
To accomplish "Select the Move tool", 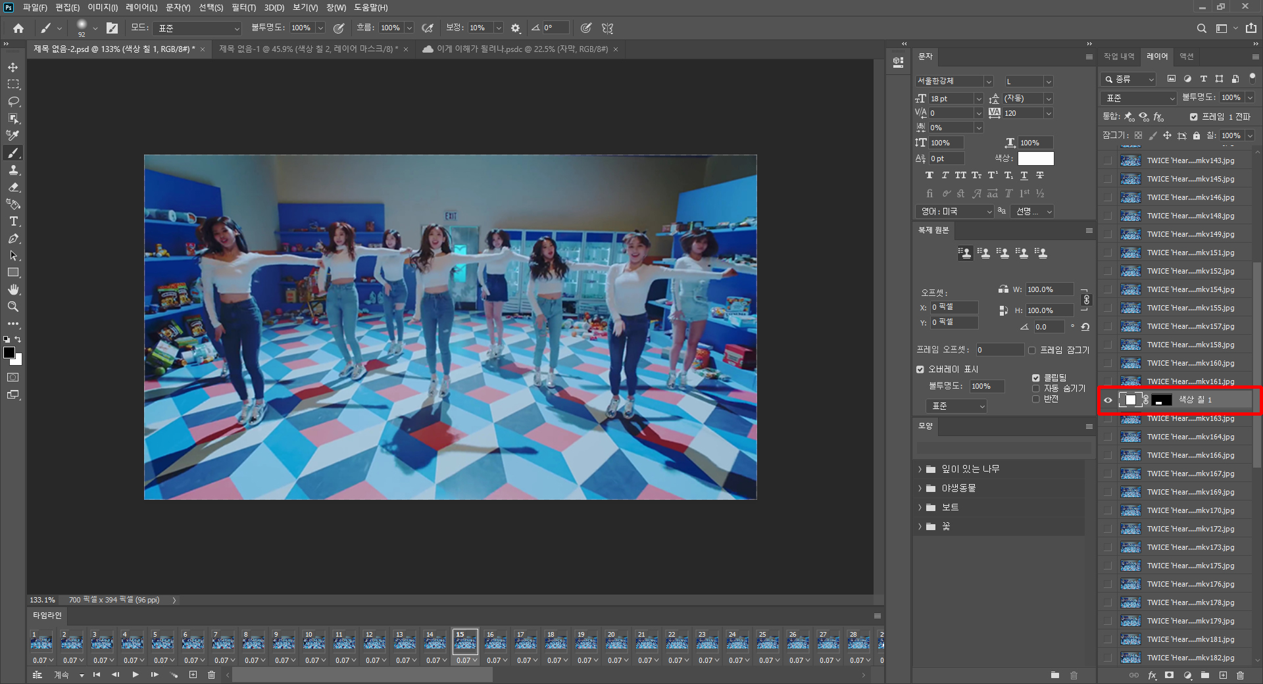I will coord(13,67).
